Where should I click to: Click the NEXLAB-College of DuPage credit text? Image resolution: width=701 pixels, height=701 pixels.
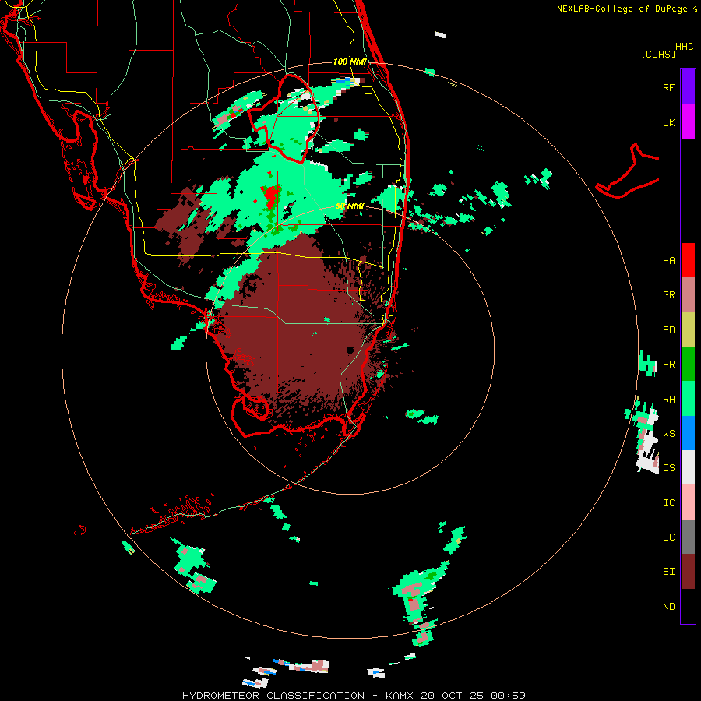[622, 9]
